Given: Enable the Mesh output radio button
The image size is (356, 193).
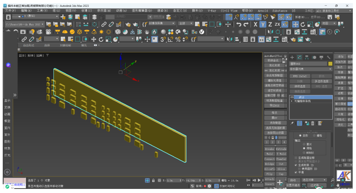Looking at the screenshot, I should point(304,148).
